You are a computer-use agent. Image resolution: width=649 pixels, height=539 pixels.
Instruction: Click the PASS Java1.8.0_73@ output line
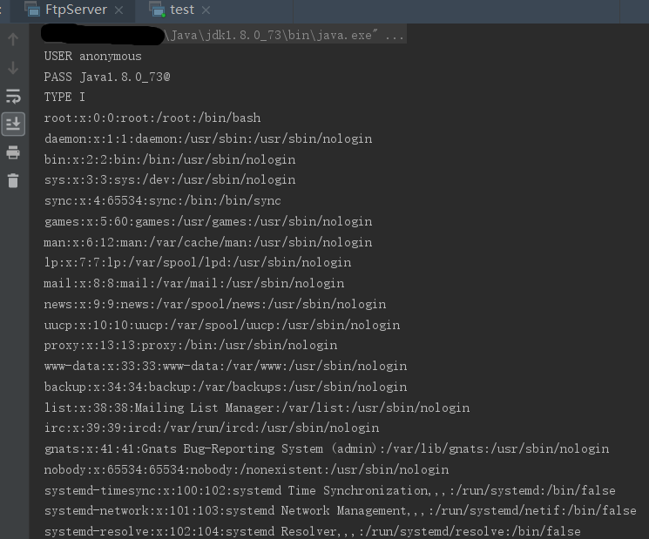pos(106,77)
